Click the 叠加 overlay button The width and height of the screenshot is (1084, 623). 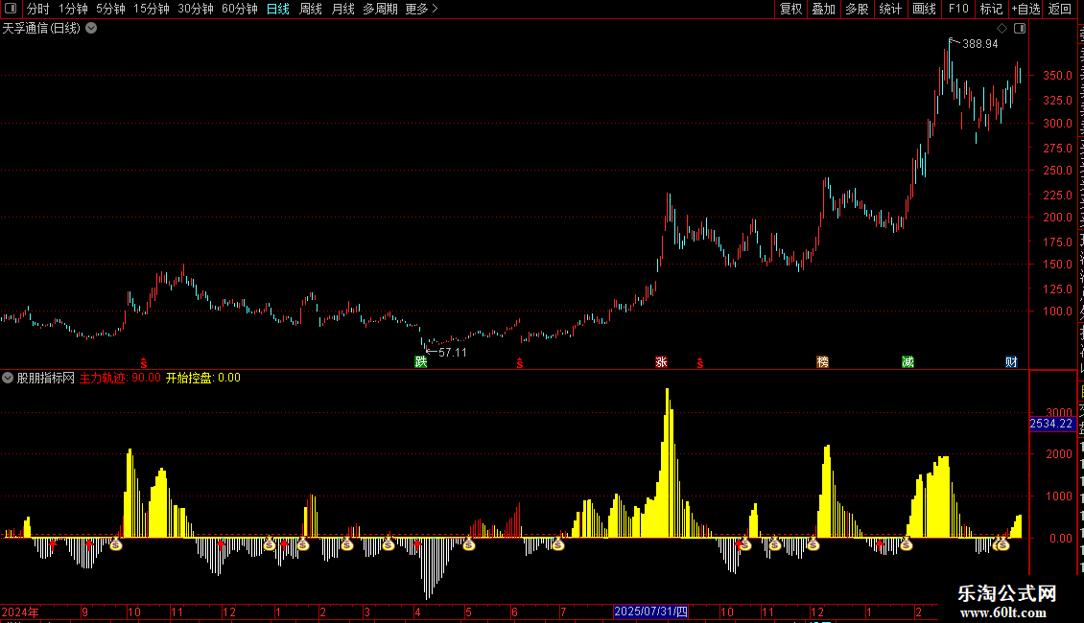pyautogui.click(x=824, y=9)
